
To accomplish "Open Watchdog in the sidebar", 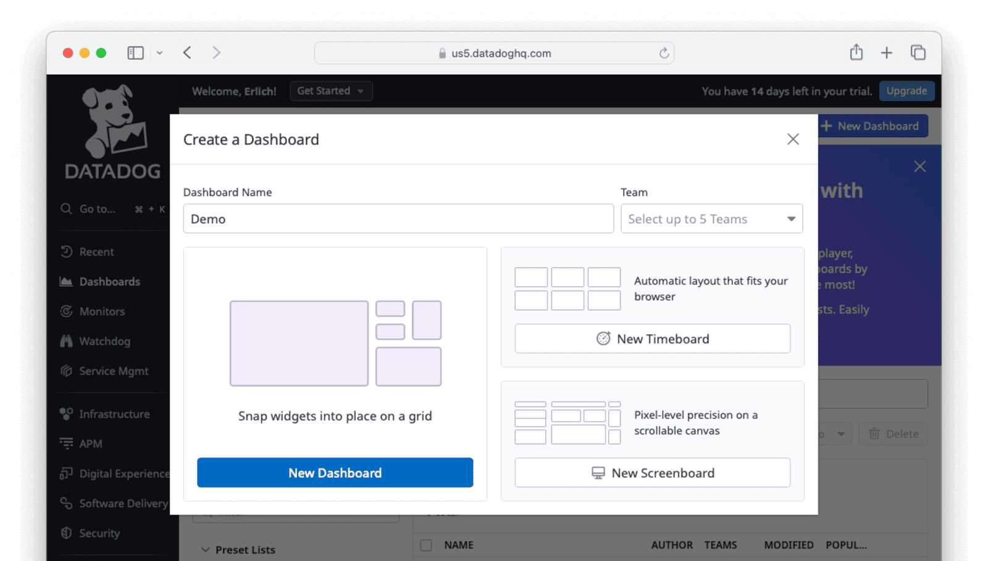I will [x=104, y=341].
